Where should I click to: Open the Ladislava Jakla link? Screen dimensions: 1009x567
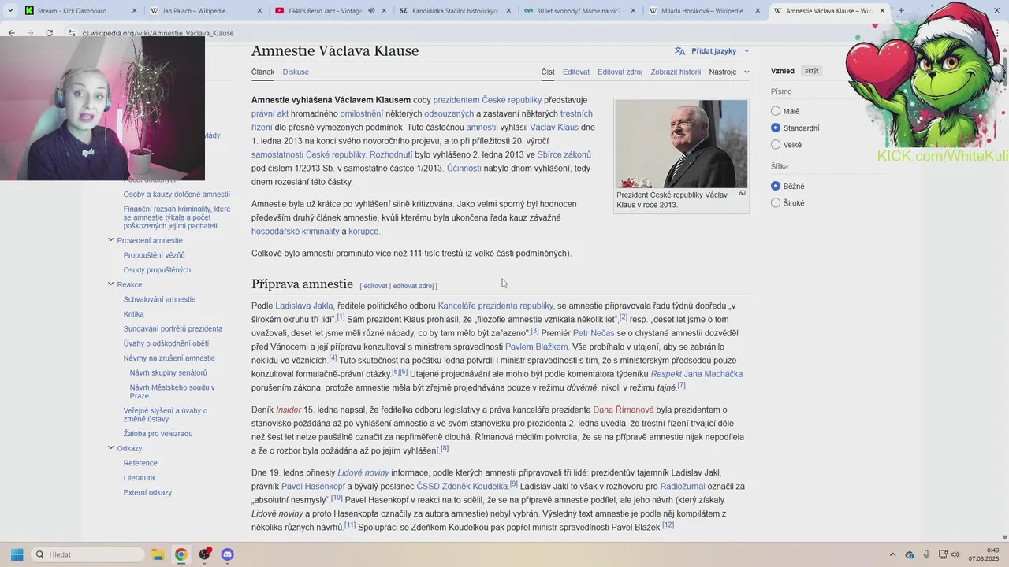click(x=304, y=306)
